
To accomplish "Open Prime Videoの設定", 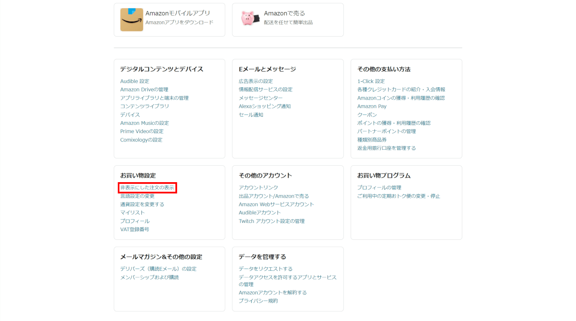I will [x=142, y=132].
